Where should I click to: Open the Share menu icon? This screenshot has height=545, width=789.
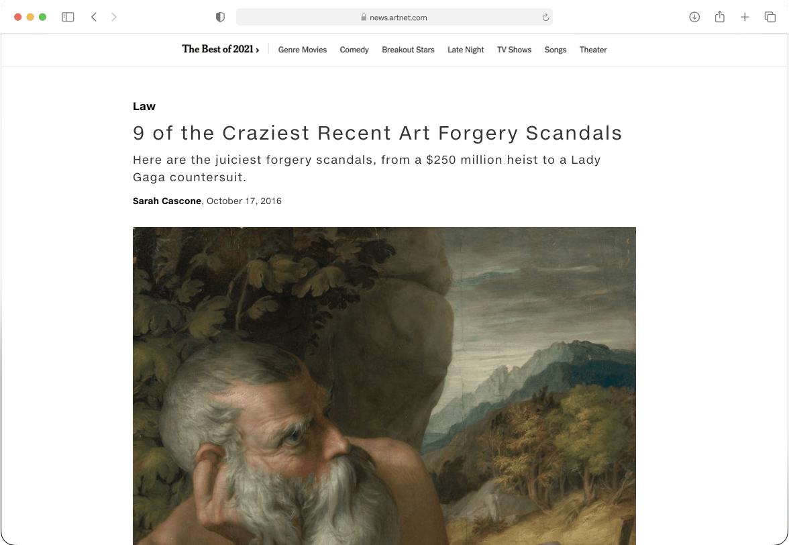[x=719, y=17]
